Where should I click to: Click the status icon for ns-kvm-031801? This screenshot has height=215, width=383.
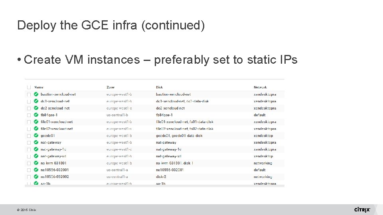tap(36, 163)
